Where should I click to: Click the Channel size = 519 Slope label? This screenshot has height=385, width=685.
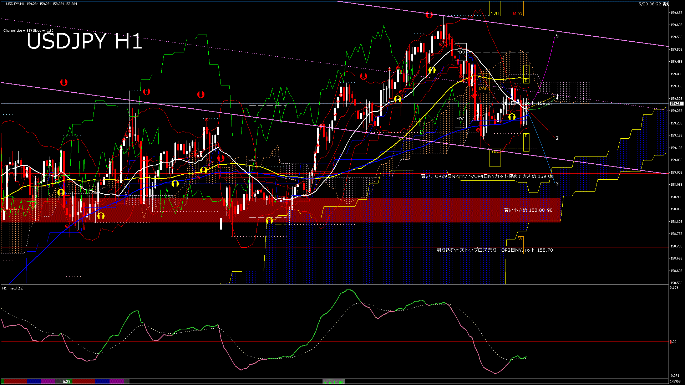point(29,31)
